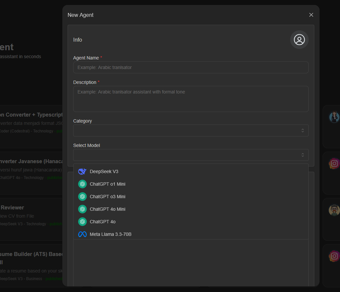Click the Description text area

(x=191, y=99)
